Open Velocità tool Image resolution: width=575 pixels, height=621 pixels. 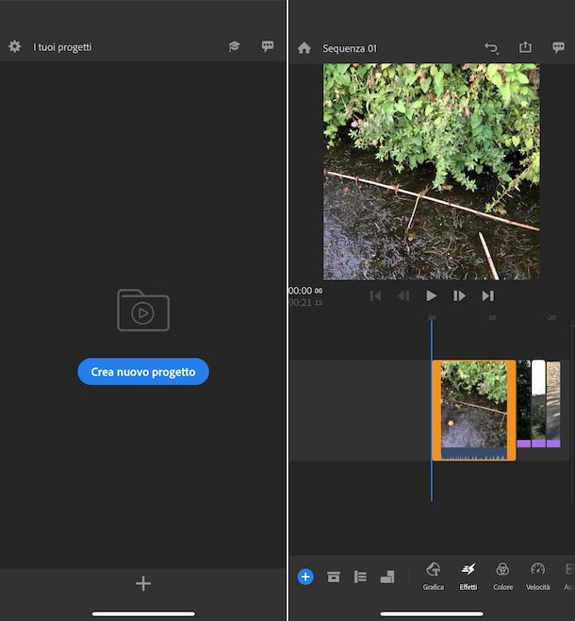(538, 577)
